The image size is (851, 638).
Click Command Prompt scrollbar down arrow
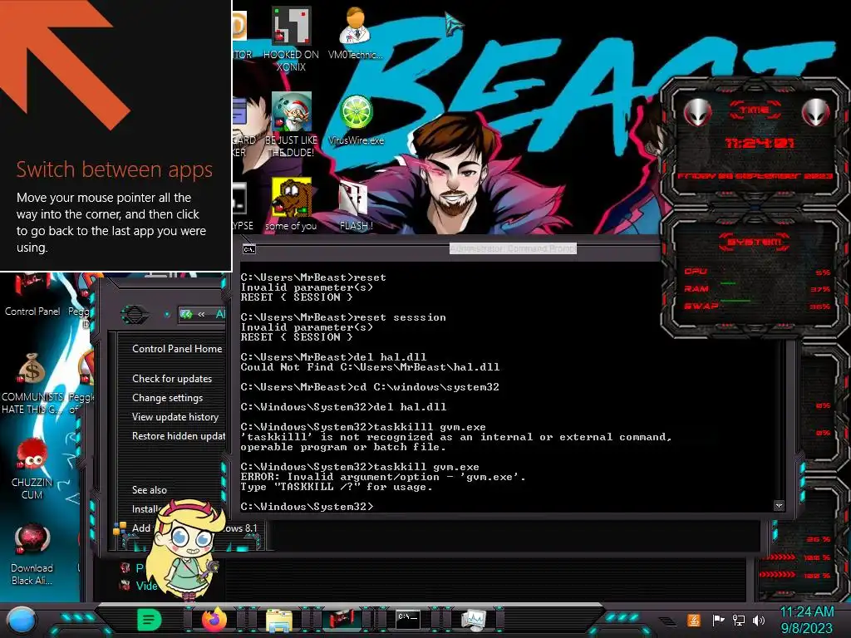point(779,506)
